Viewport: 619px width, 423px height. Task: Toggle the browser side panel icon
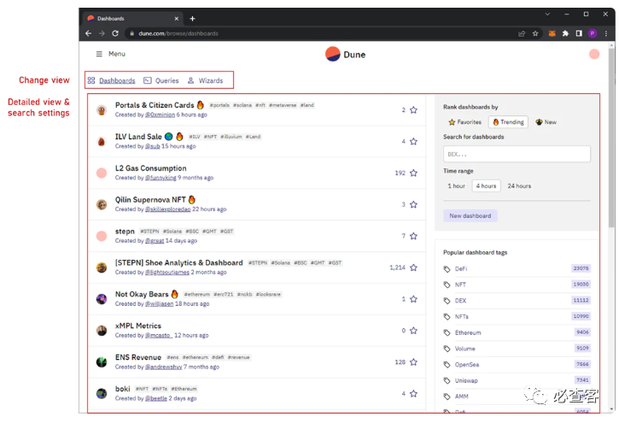[x=579, y=33]
